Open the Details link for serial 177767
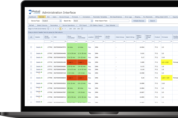 tap(38, 53)
